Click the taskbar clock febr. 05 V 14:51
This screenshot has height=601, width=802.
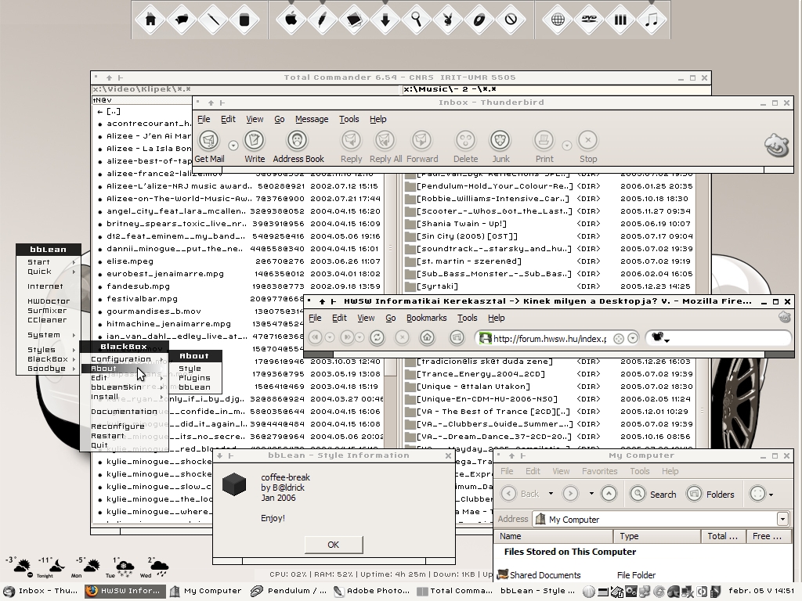point(761,591)
